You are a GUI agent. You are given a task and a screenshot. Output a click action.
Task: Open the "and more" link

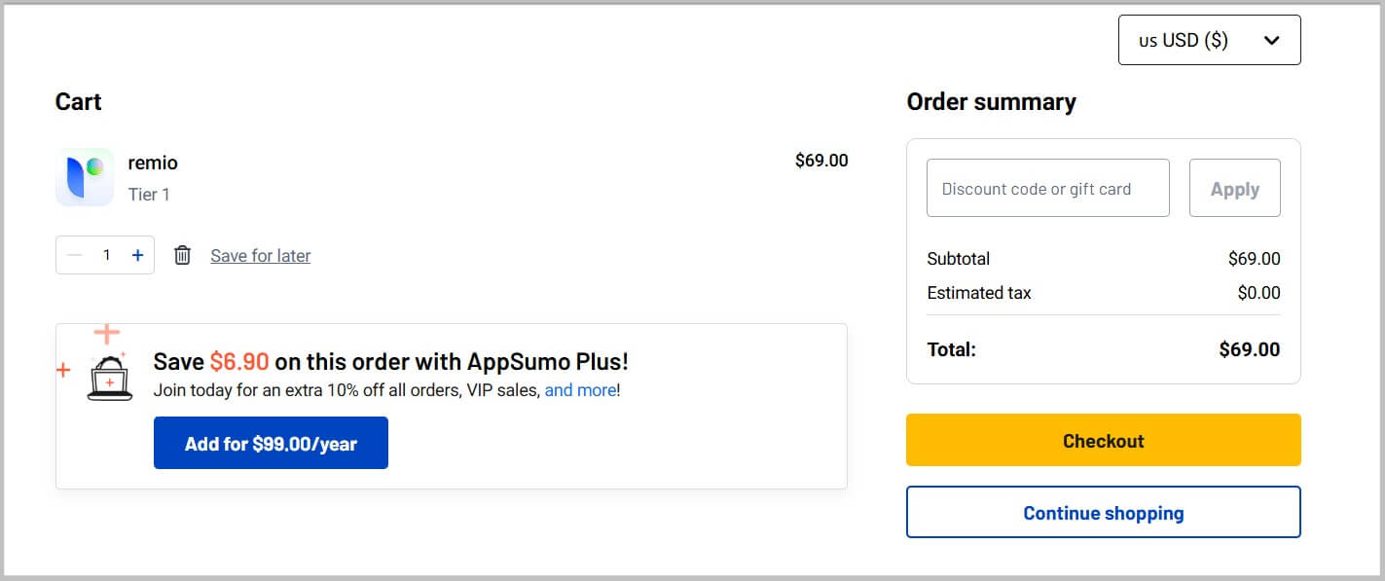coord(580,390)
